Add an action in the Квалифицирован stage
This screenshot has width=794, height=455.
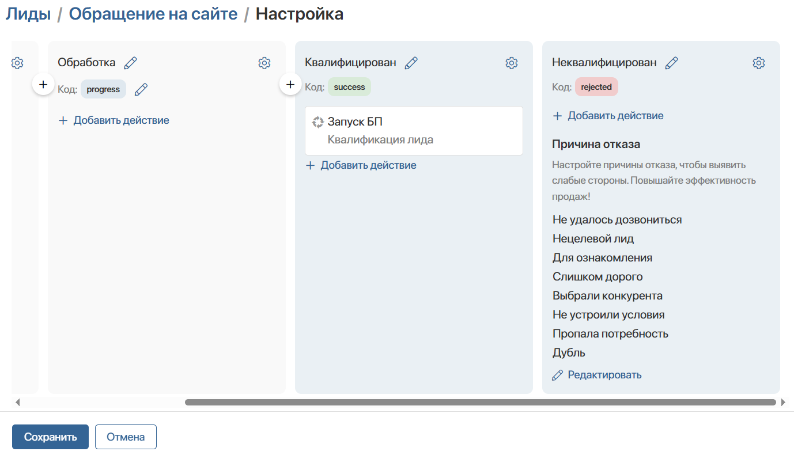point(361,165)
